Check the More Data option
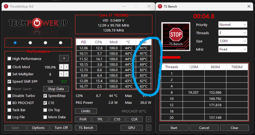Screen dimensions: 255x135 (x=45, y=117)
